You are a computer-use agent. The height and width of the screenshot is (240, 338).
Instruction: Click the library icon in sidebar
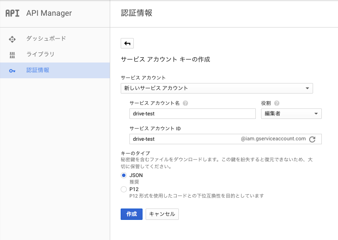click(12, 55)
